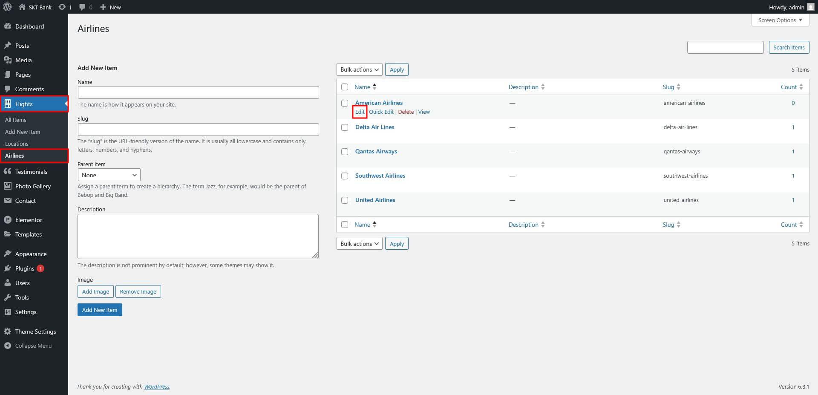
Task: Check the Delta Air Lines row checkbox
Action: click(345, 127)
